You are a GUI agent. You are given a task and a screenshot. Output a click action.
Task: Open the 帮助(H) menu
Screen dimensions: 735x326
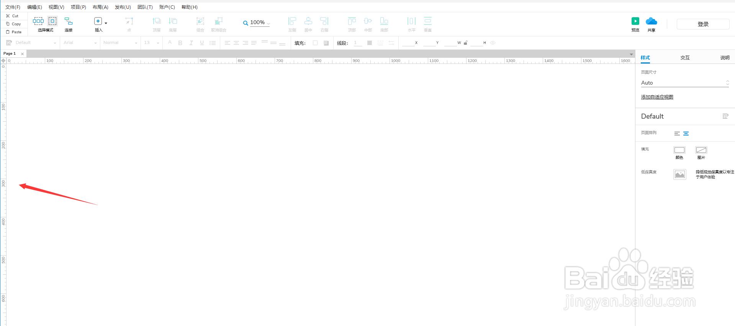point(190,7)
